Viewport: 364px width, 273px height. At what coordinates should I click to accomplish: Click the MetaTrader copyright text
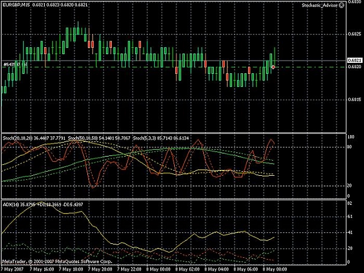pyautogui.click(x=57, y=261)
